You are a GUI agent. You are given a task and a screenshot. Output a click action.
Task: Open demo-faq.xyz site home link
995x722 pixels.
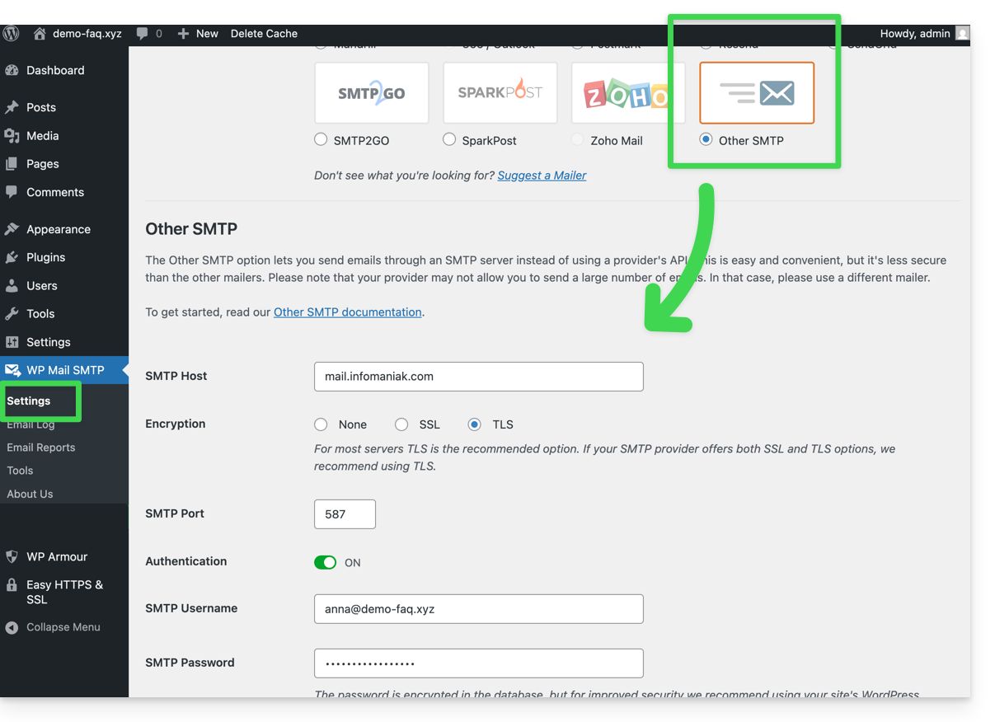(77, 34)
